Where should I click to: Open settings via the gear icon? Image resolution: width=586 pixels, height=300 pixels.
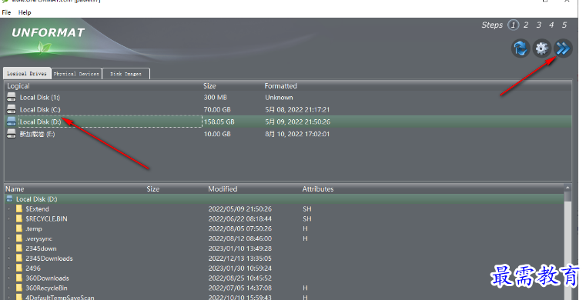[x=541, y=48]
